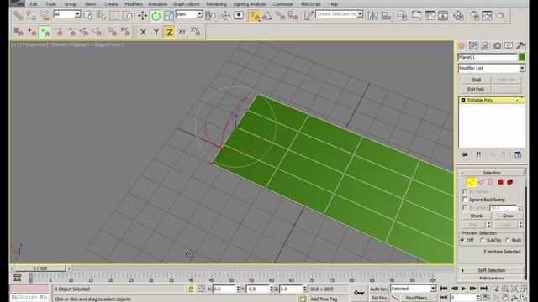Screen dimensions: 538x302
Task: Click the Grow selection button
Action: coord(508,216)
